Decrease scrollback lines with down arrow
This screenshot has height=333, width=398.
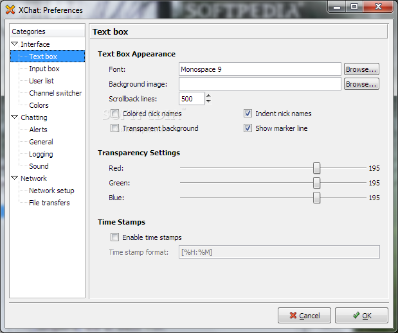coord(208,101)
